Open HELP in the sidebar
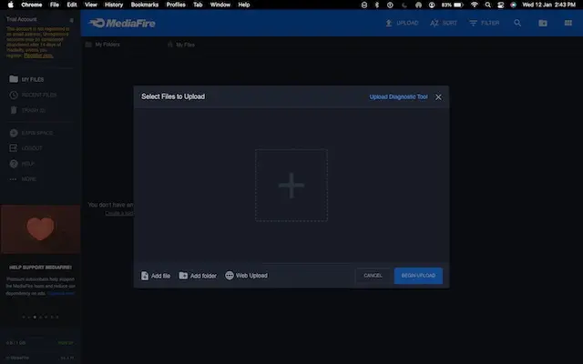The width and height of the screenshot is (583, 364). coord(22,164)
